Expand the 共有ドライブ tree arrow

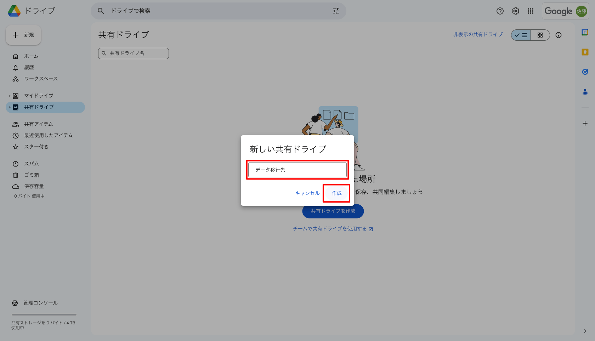[x=10, y=107]
